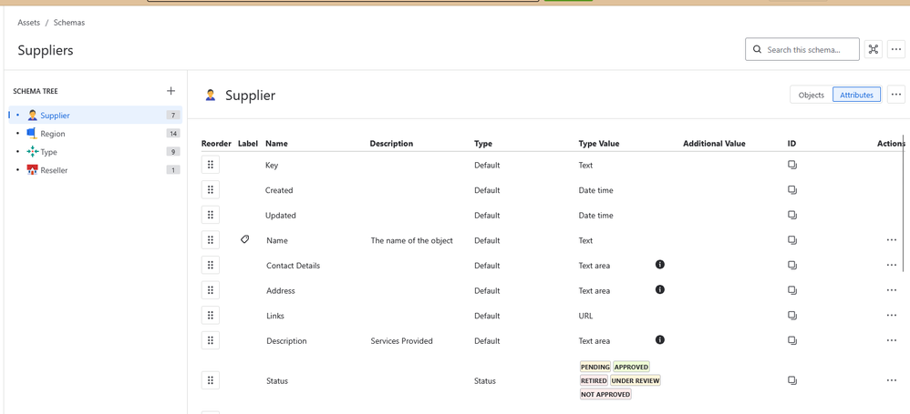
Task: Click the APPROVED status lozenge
Action: (631, 367)
